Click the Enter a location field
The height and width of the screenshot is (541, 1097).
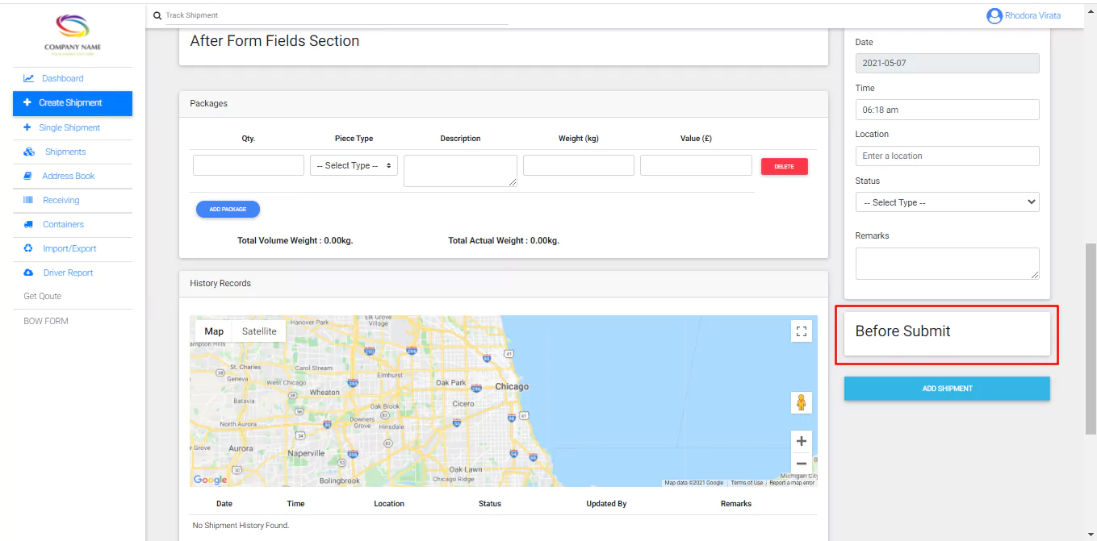pyautogui.click(x=947, y=156)
